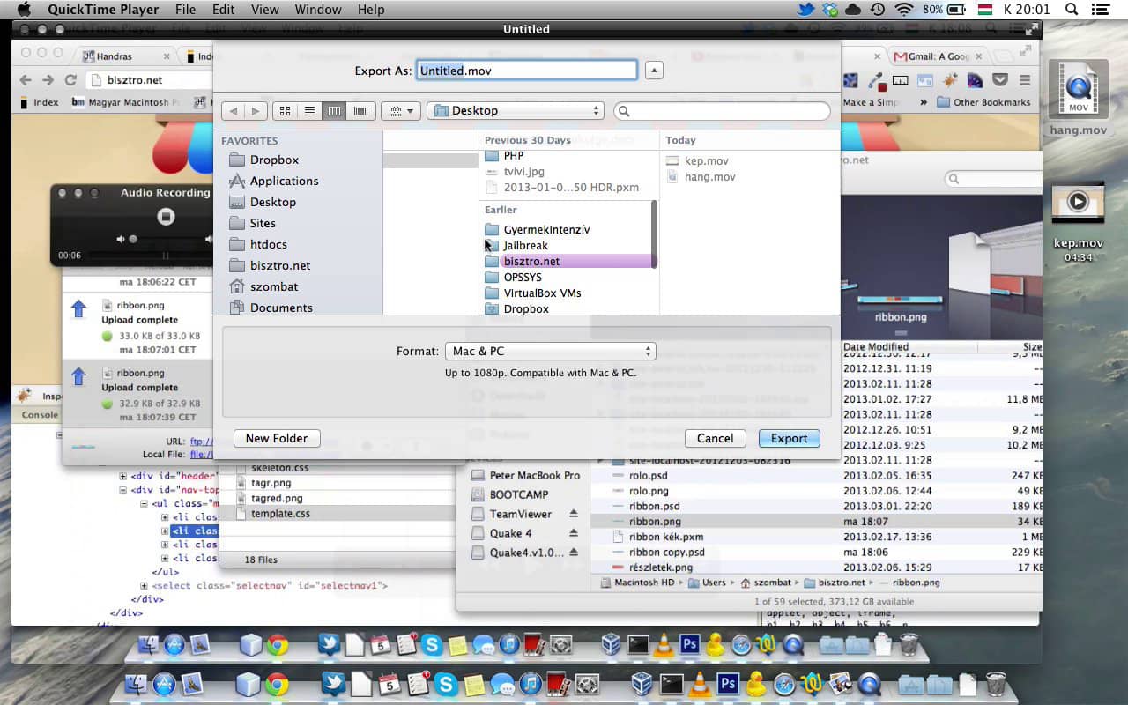Open Time Machine menu bar icon
Image resolution: width=1128 pixels, height=705 pixels.
[x=878, y=10]
